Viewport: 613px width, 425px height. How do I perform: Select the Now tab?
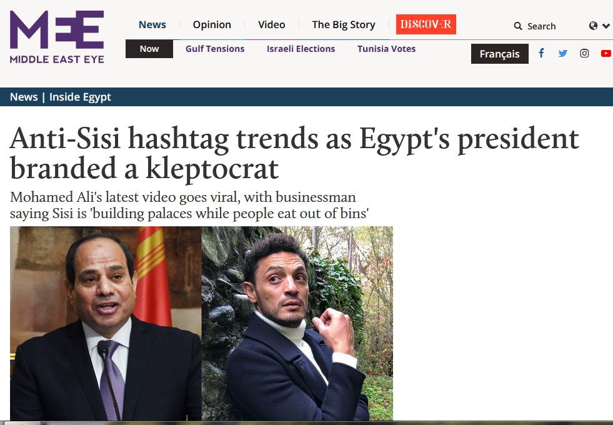coord(149,49)
